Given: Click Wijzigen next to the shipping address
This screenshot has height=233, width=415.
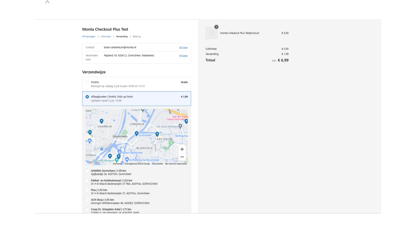Looking at the screenshot, I should click(183, 56).
